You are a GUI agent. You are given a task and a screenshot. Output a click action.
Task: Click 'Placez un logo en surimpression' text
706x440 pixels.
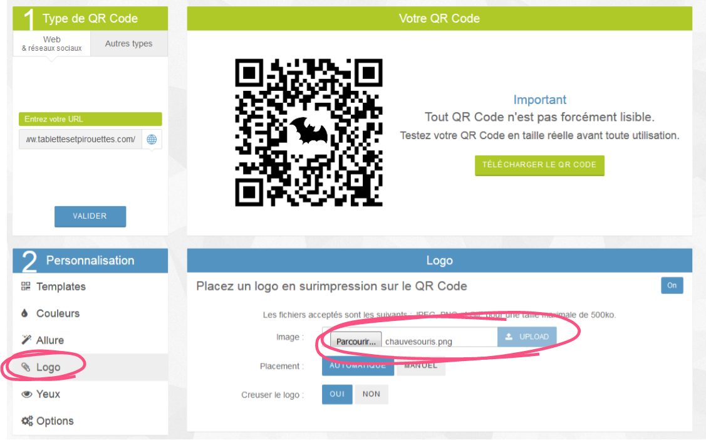[331, 286]
